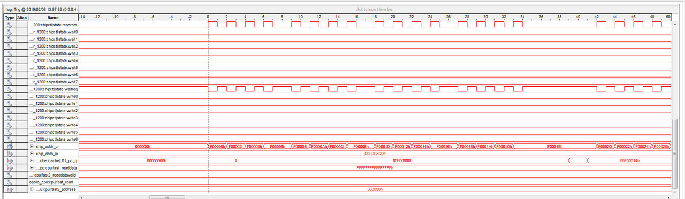685x199 pixels.
Task: Select signal name chip_data_io
Action: tap(47, 154)
